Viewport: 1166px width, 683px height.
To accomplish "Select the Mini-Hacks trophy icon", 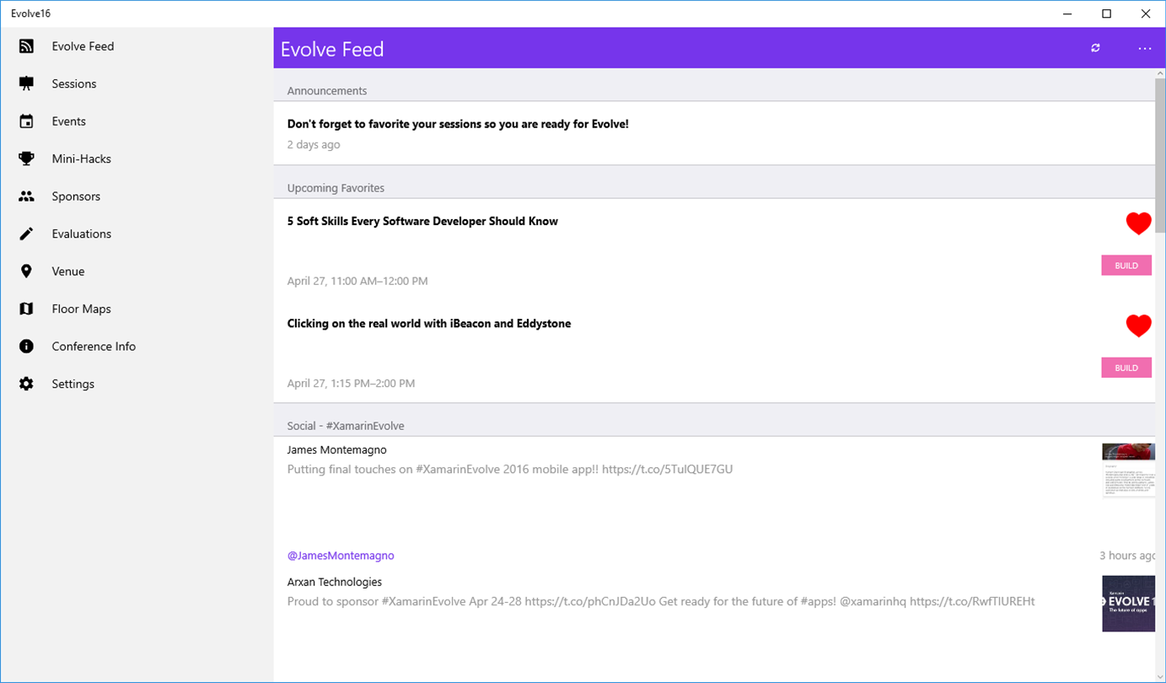I will coord(26,159).
